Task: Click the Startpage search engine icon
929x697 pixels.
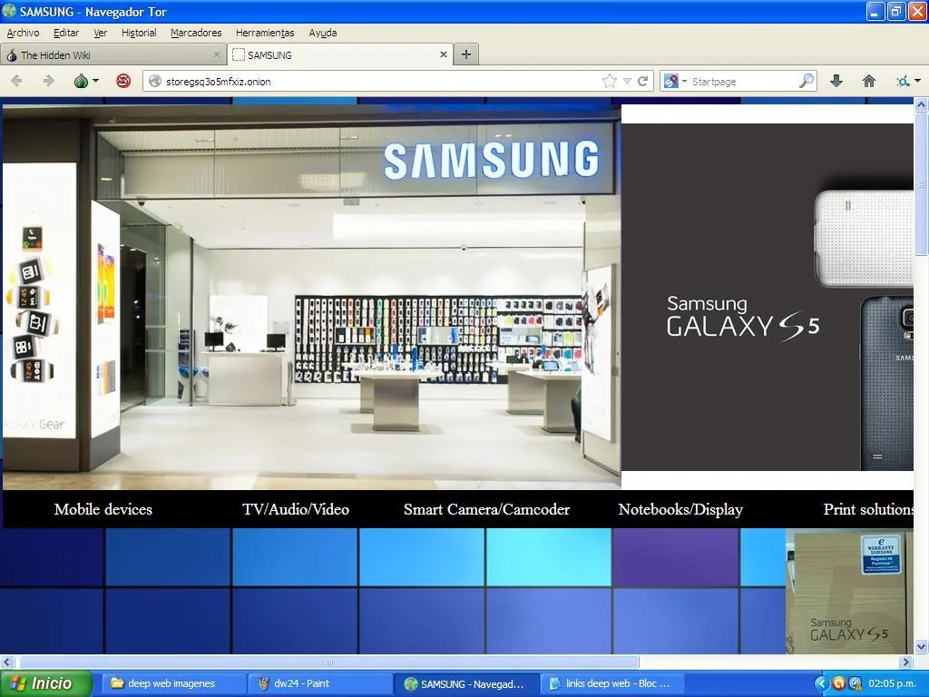Action: coord(670,81)
